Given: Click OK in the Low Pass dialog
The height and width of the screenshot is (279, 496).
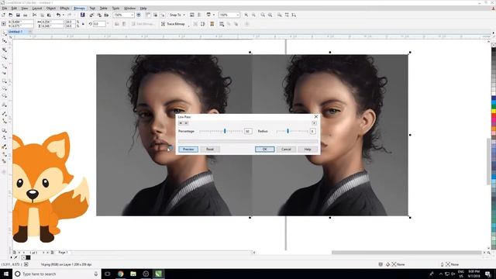Looking at the screenshot, I should [x=265, y=150].
